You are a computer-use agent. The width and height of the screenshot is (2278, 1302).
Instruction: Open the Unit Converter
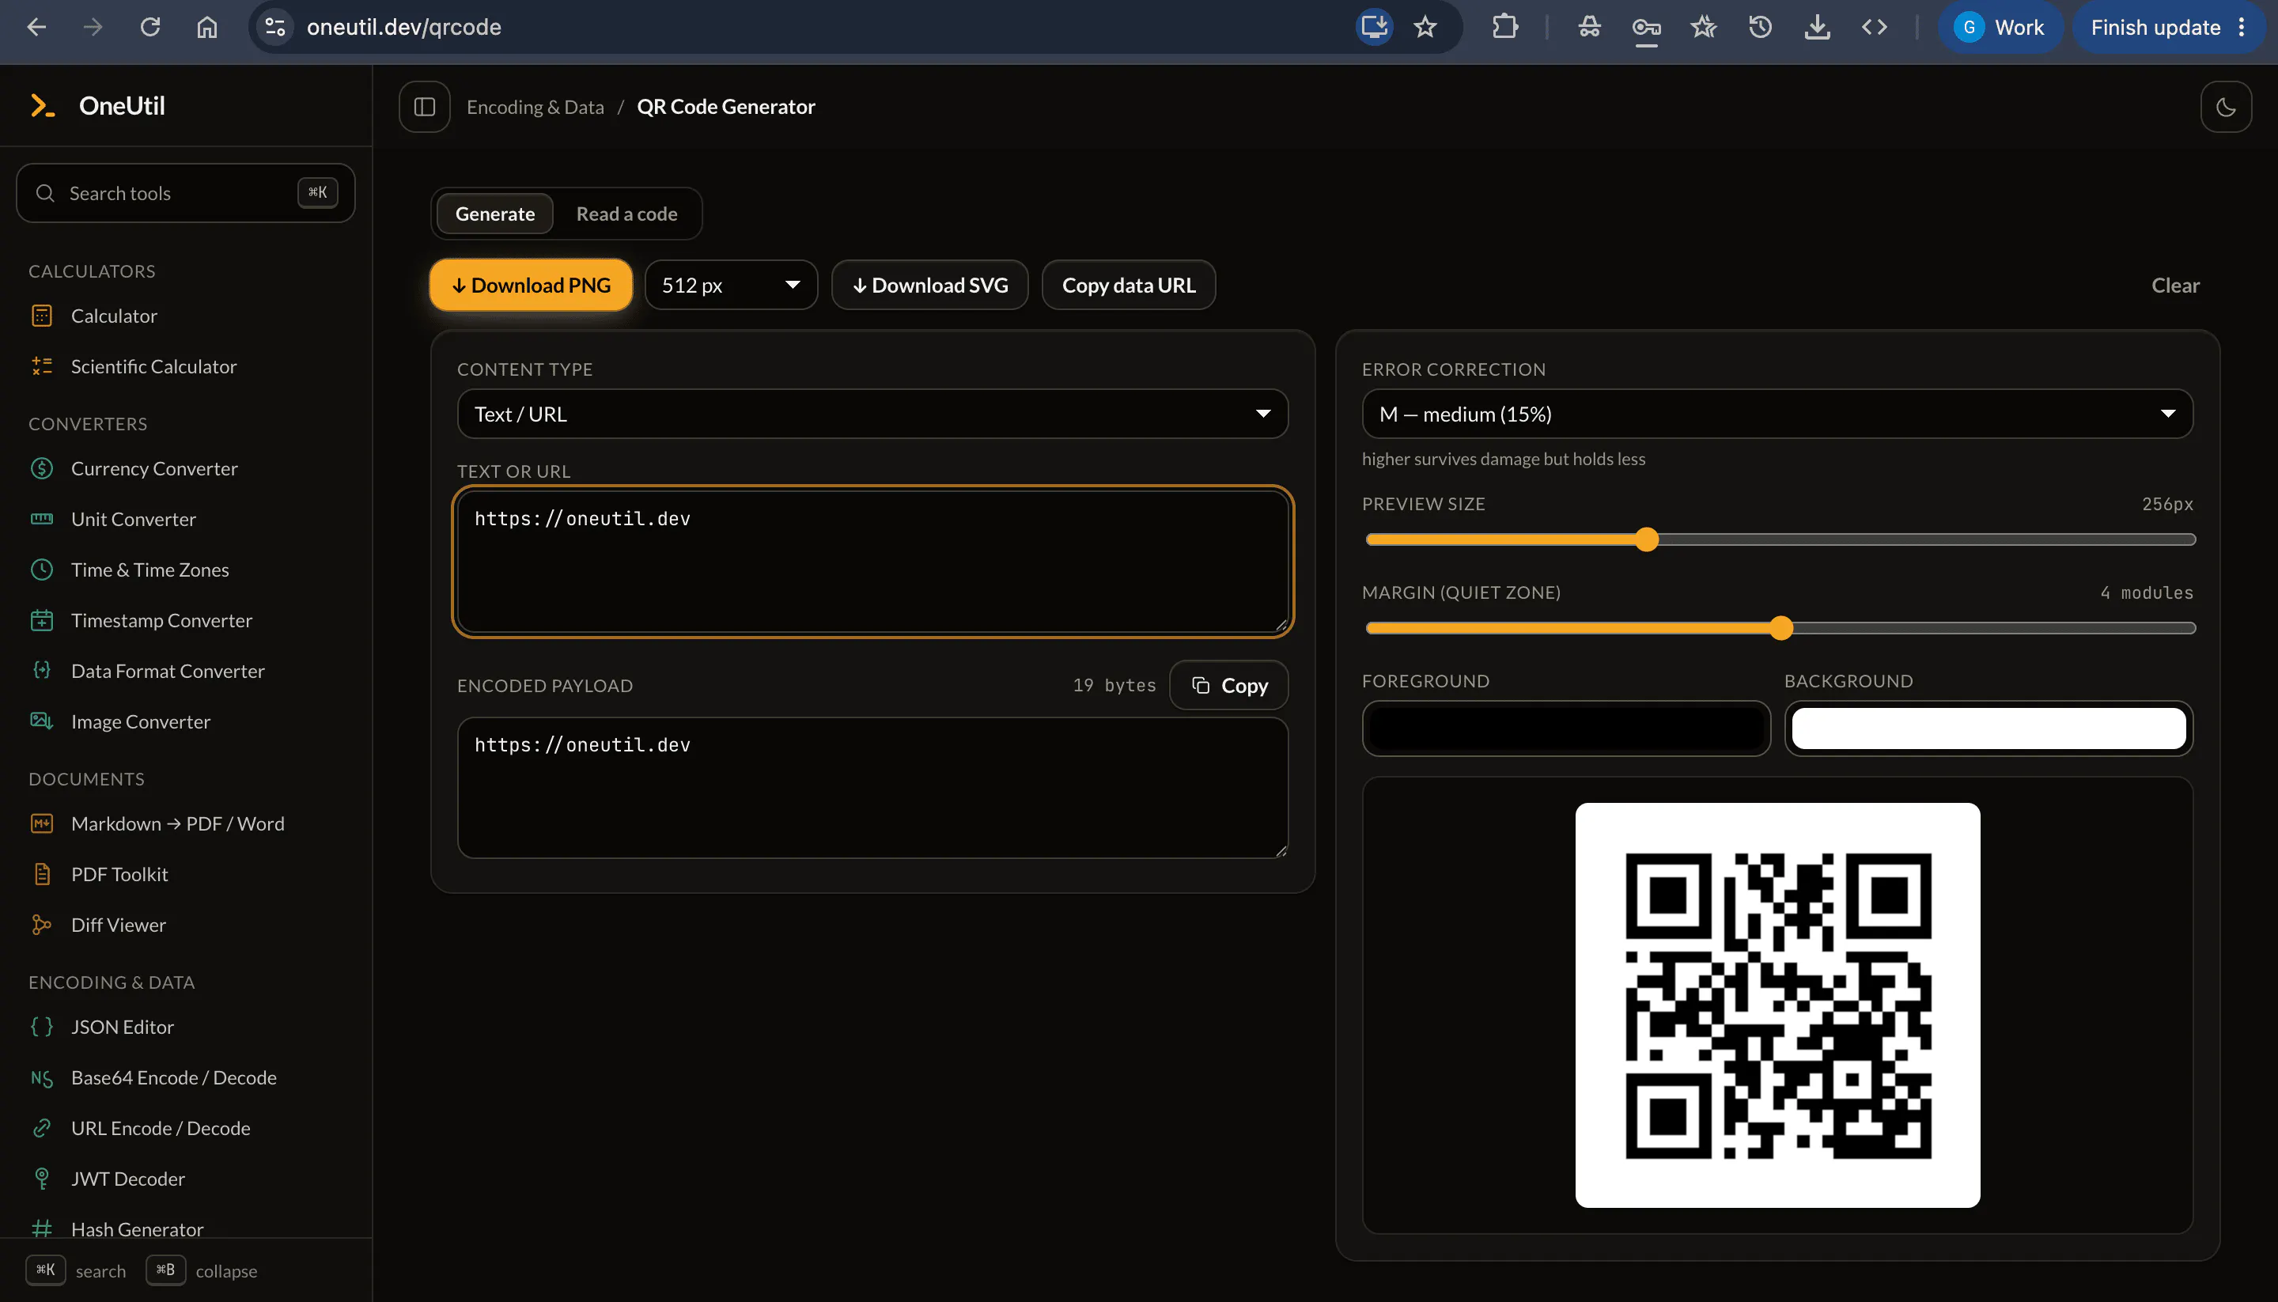pyautogui.click(x=185, y=520)
